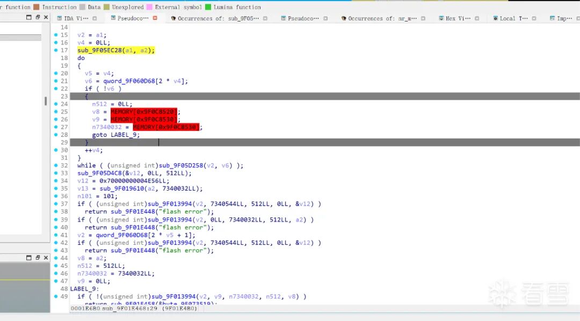Image resolution: width=580 pixels, height=321 pixels.
Task: Switch to the Hex View tab
Action: tap(458, 18)
